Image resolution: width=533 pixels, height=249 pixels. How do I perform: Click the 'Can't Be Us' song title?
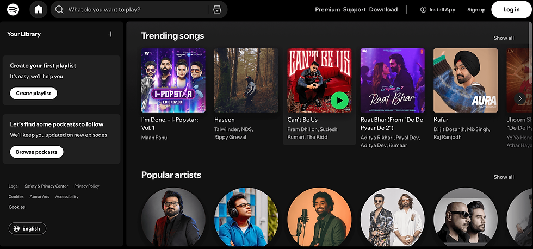pyautogui.click(x=302, y=120)
